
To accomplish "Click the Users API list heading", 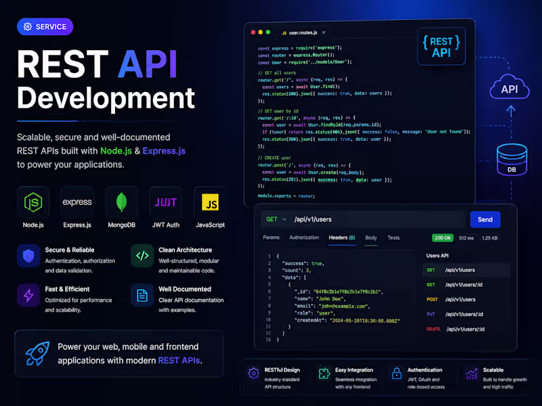I will tap(437, 256).
